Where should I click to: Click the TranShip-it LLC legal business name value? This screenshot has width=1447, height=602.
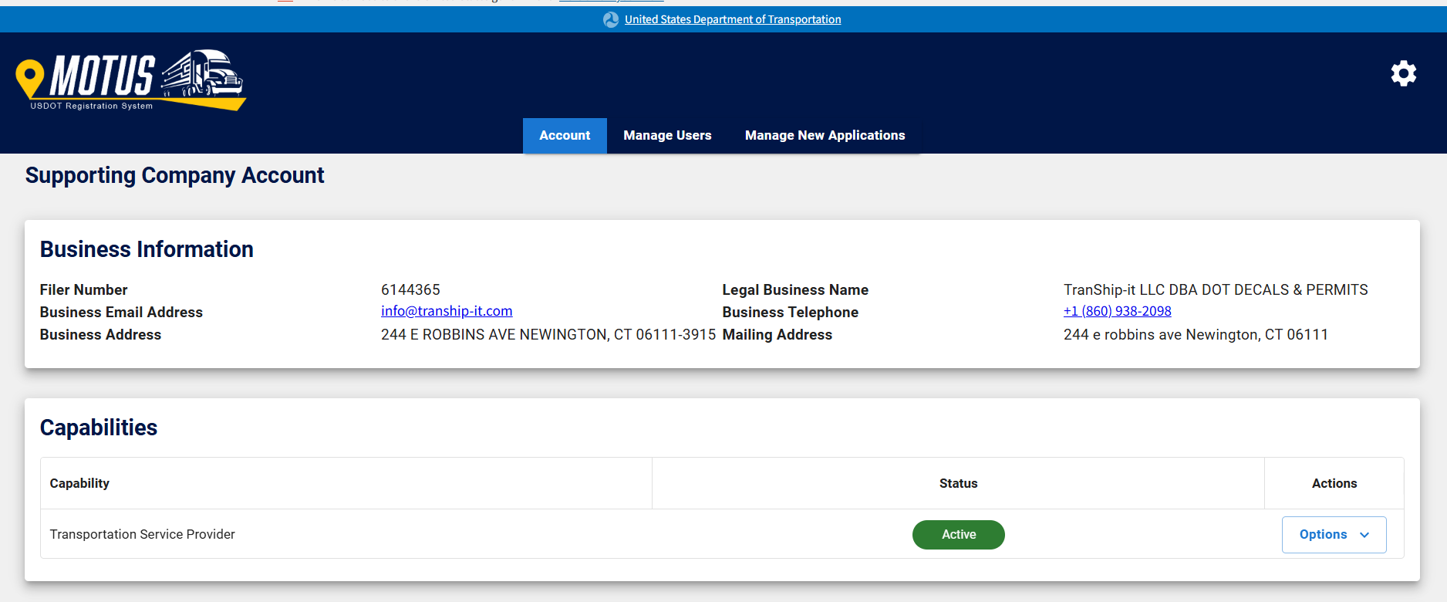(1216, 289)
